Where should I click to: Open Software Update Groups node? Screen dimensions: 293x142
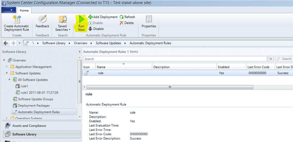33,99
